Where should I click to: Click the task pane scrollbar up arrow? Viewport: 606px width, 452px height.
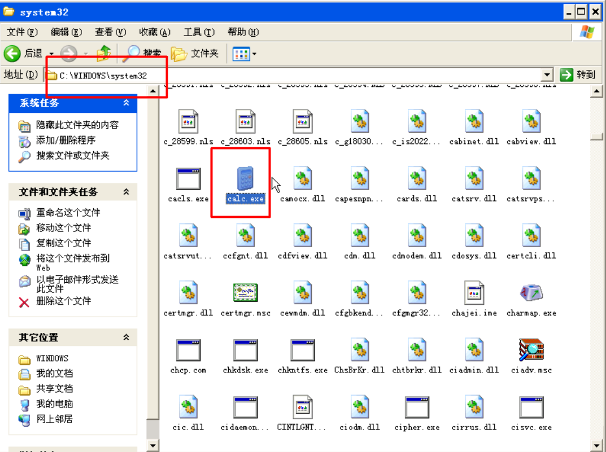pyautogui.click(x=153, y=91)
